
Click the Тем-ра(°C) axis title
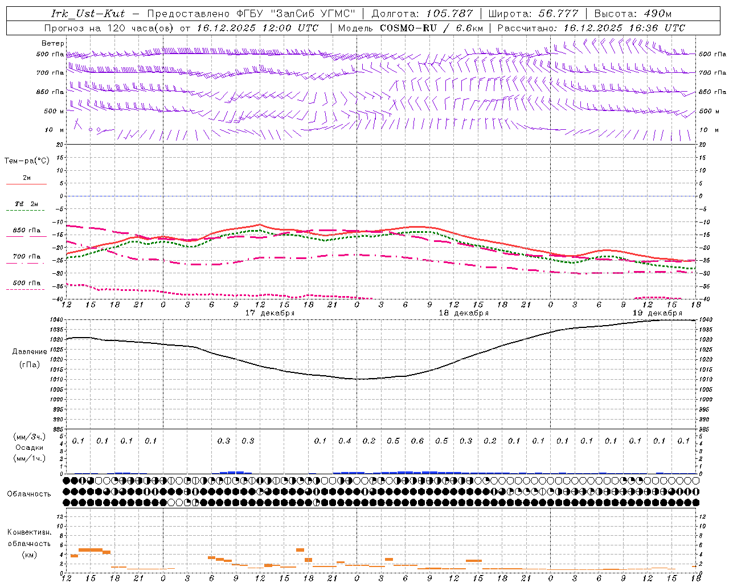pos(27,161)
